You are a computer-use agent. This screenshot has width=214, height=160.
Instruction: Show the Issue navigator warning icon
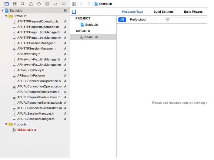(x=31, y=4)
